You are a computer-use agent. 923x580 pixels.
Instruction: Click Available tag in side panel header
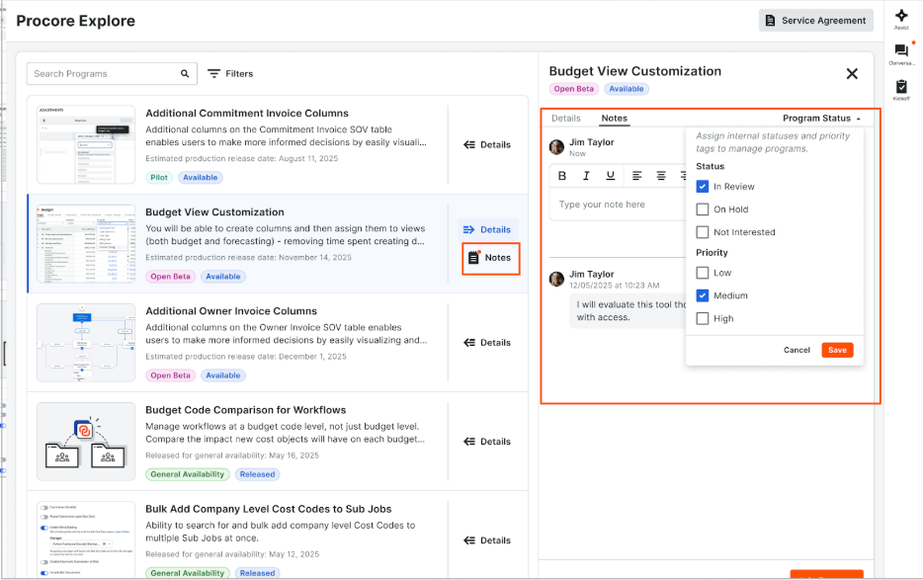click(x=627, y=89)
